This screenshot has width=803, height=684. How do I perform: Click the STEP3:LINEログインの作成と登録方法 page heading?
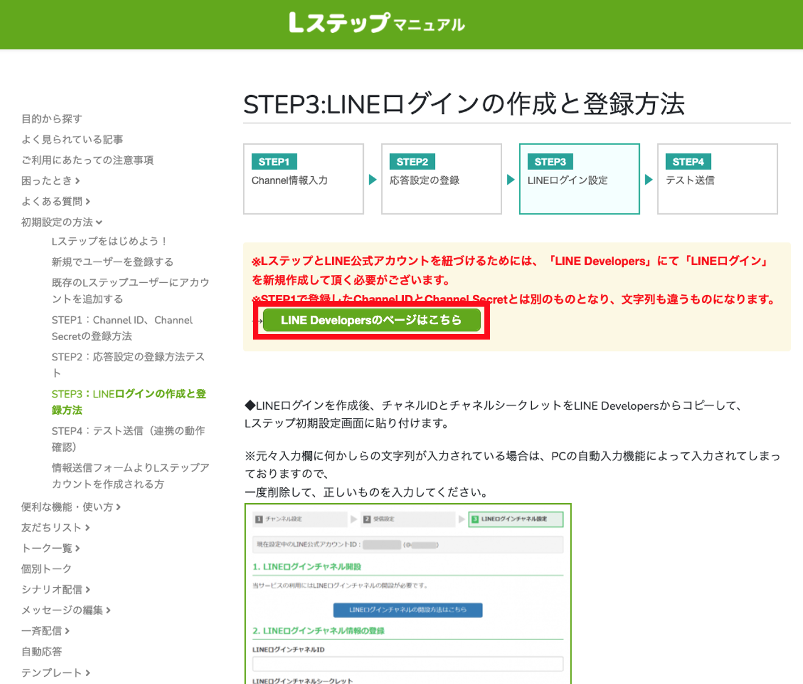(464, 104)
